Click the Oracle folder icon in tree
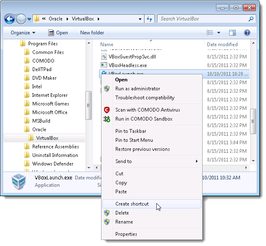 pos(27,130)
